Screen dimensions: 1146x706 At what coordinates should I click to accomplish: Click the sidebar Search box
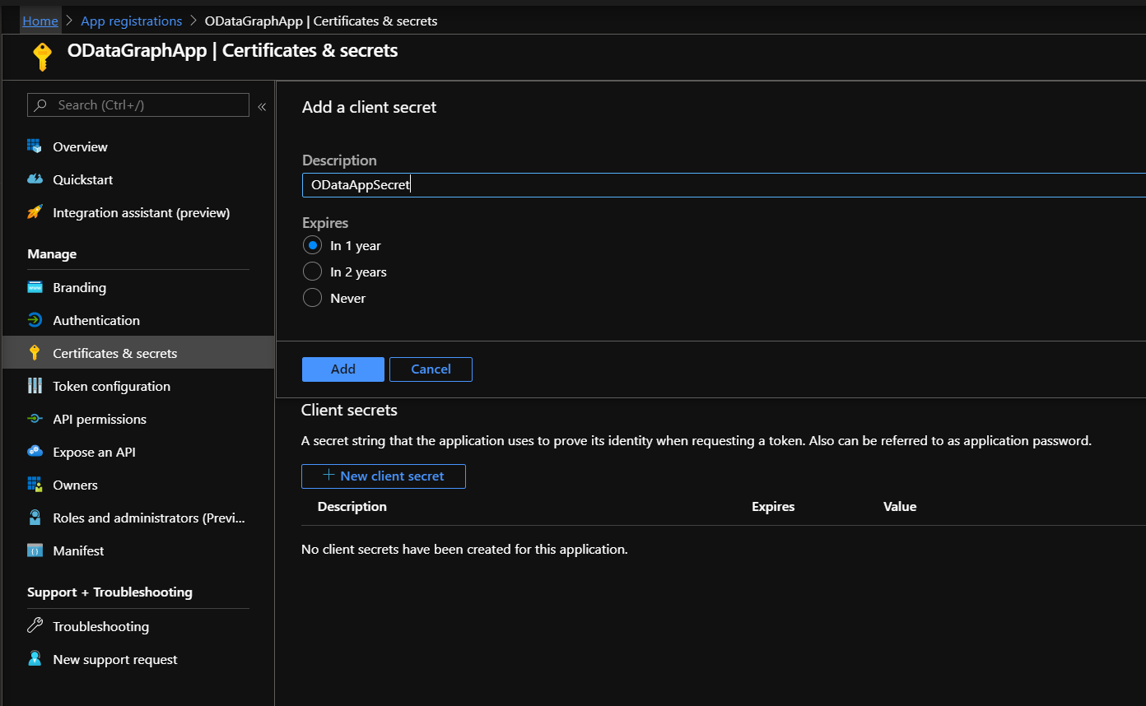click(x=138, y=105)
